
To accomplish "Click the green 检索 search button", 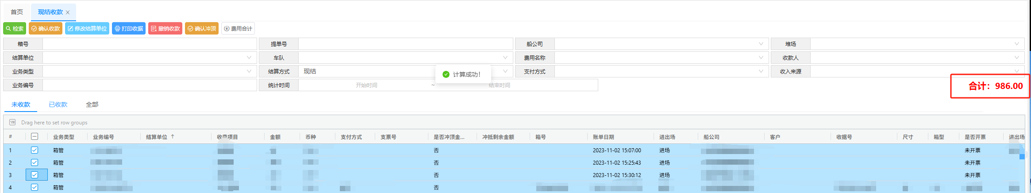I will click(x=15, y=28).
